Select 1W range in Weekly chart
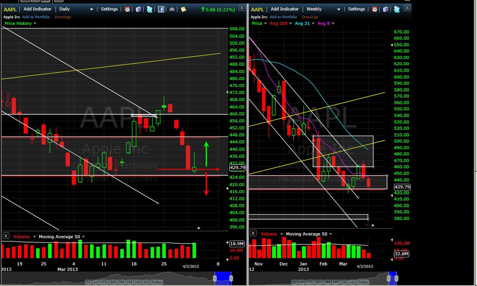Image resolution: width=477 pixels, height=286 pixels. (343, 282)
